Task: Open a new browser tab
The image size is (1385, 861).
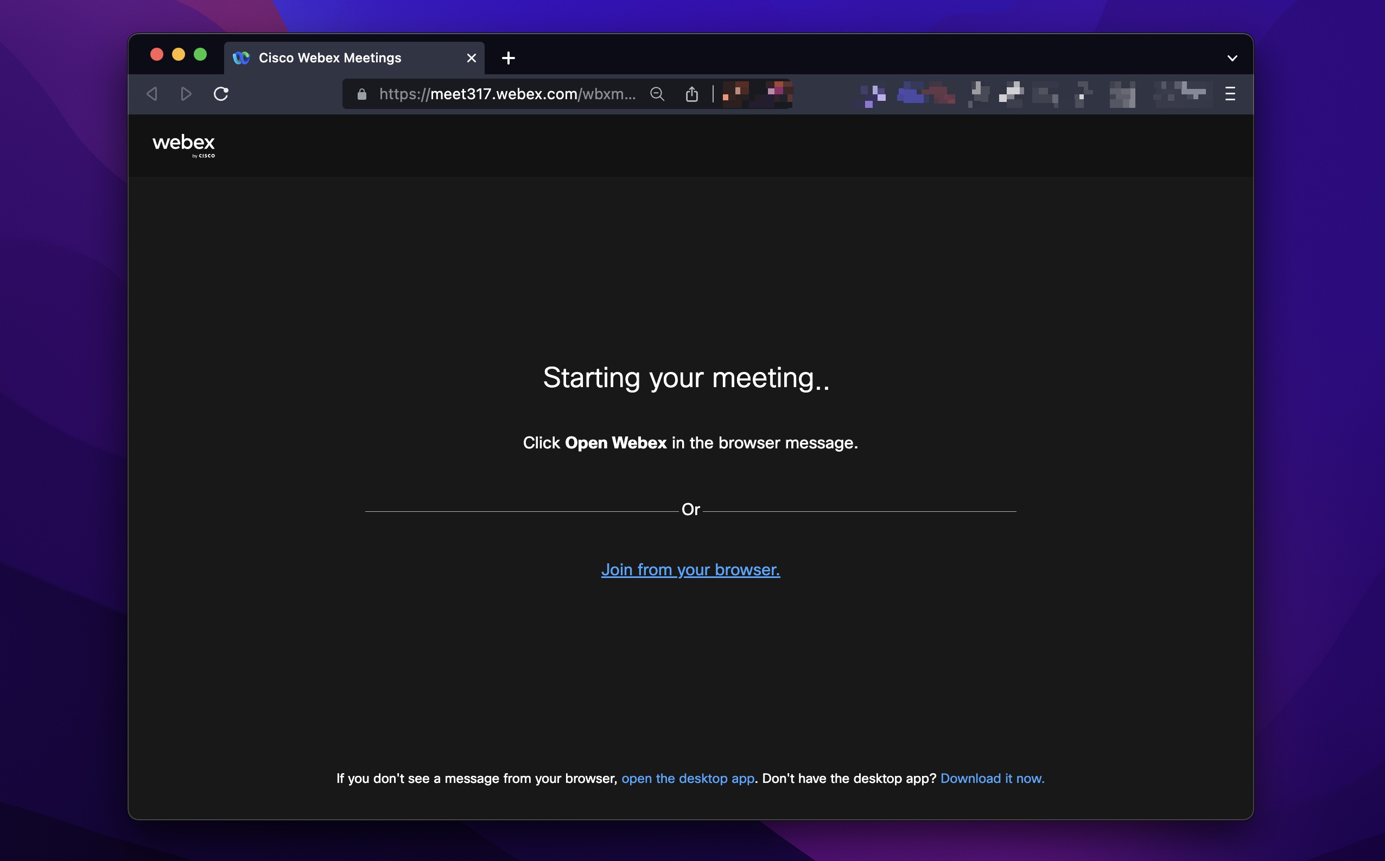Action: point(508,57)
